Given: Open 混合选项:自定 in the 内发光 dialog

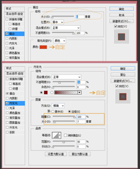Looking at the screenshot, I should (15, 74).
